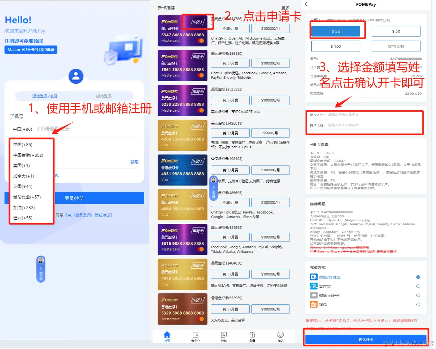Viewport: 436px width, 349px height.
Task: Click 免年/月费 for 香港虚拟卡 493193
Action: coord(230,170)
